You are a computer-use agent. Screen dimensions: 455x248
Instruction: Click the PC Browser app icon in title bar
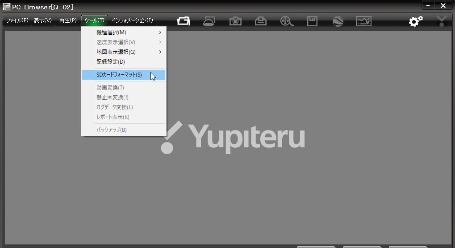point(6,7)
